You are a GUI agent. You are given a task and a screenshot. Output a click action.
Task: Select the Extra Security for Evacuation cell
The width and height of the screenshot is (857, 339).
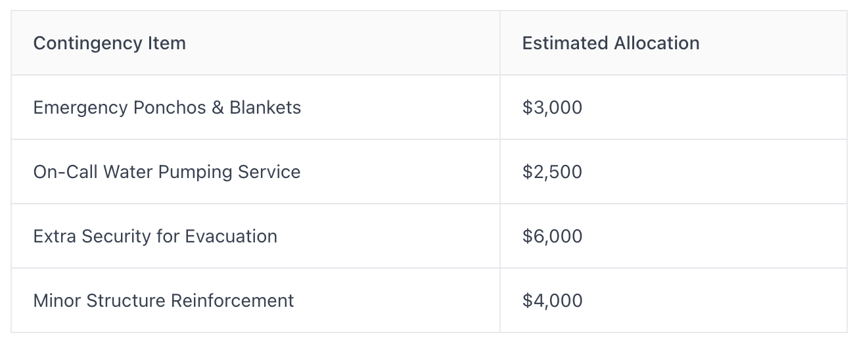[256, 236]
